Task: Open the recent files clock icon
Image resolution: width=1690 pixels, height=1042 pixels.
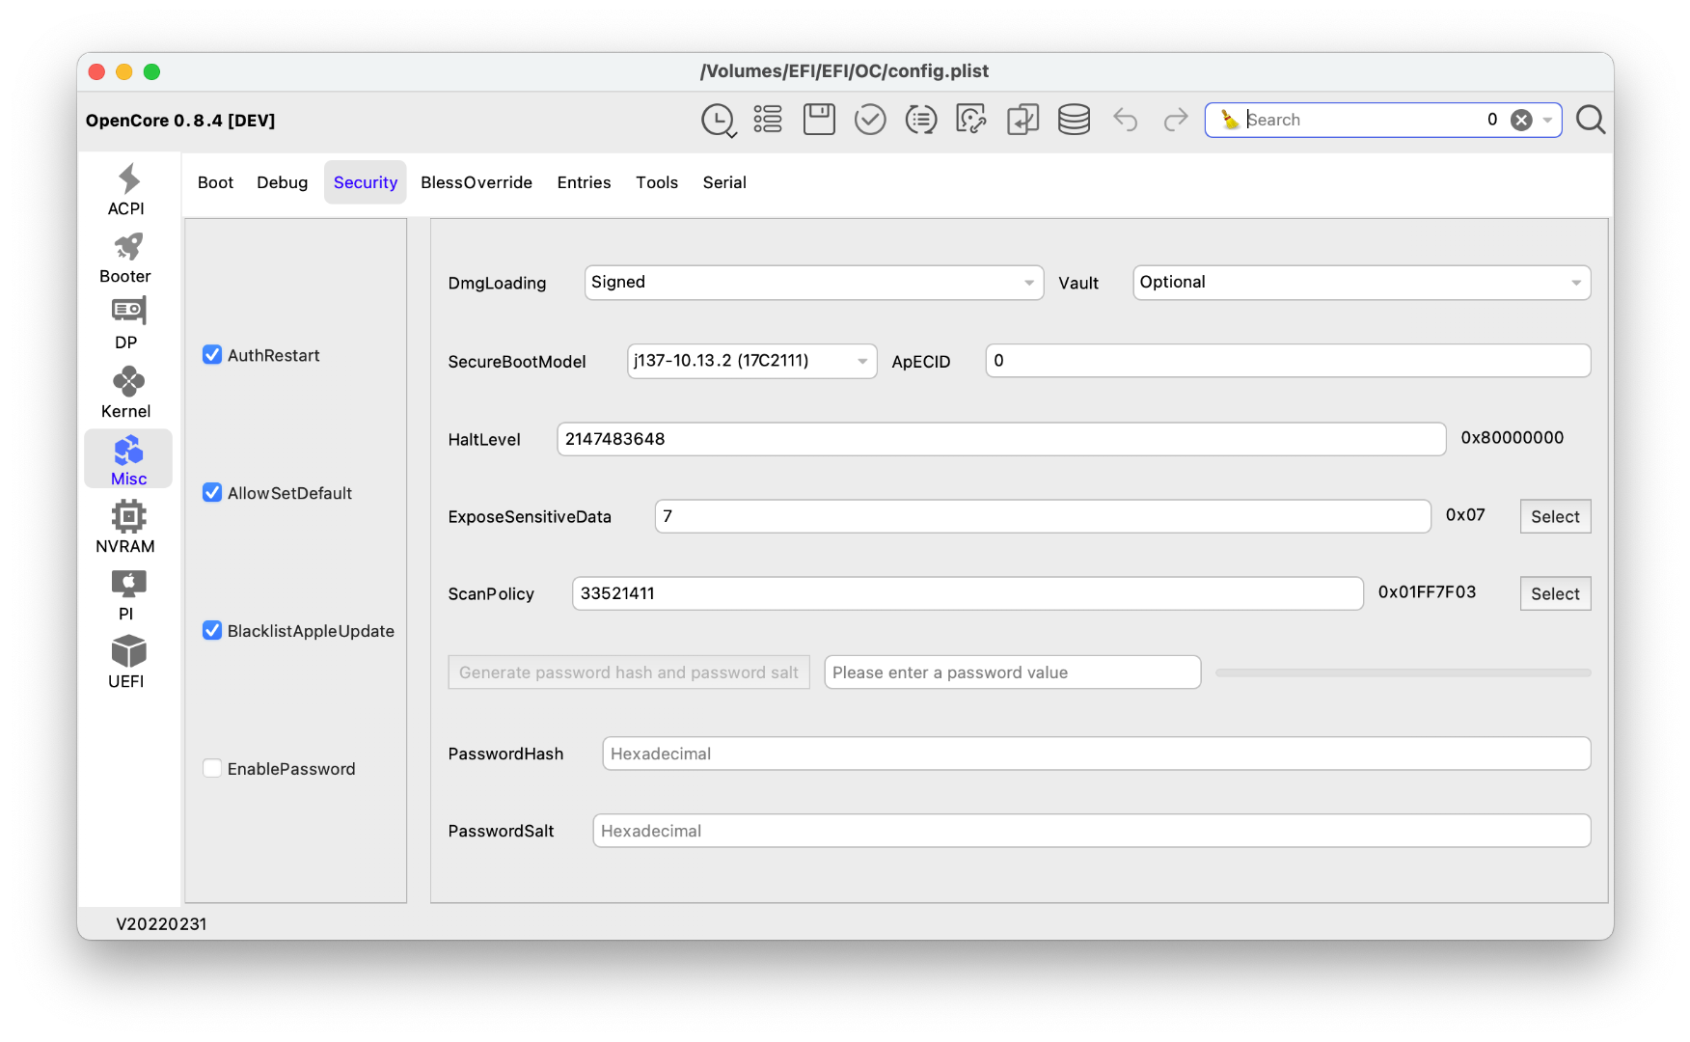Action: click(719, 120)
